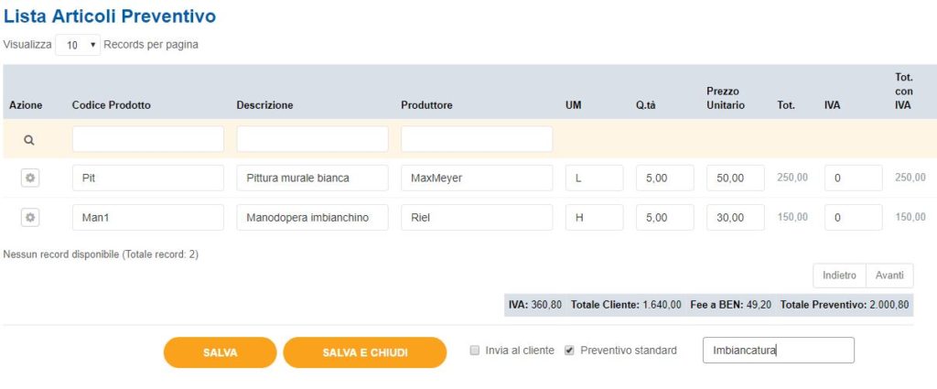Edit the 30,00 unit price field
The width and height of the screenshot is (937, 389).
click(x=735, y=217)
